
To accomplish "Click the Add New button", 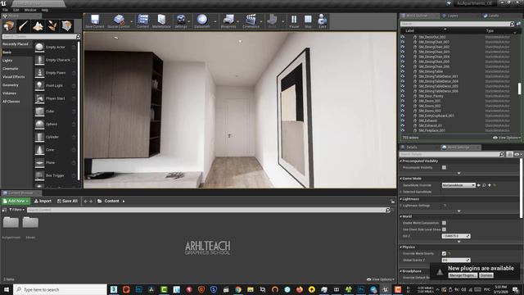I will (x=16, y=201).
